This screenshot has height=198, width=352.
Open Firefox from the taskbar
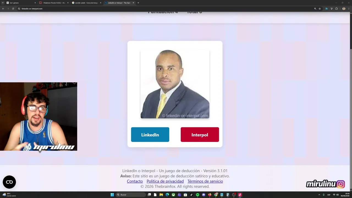click(x=210, y=195)
